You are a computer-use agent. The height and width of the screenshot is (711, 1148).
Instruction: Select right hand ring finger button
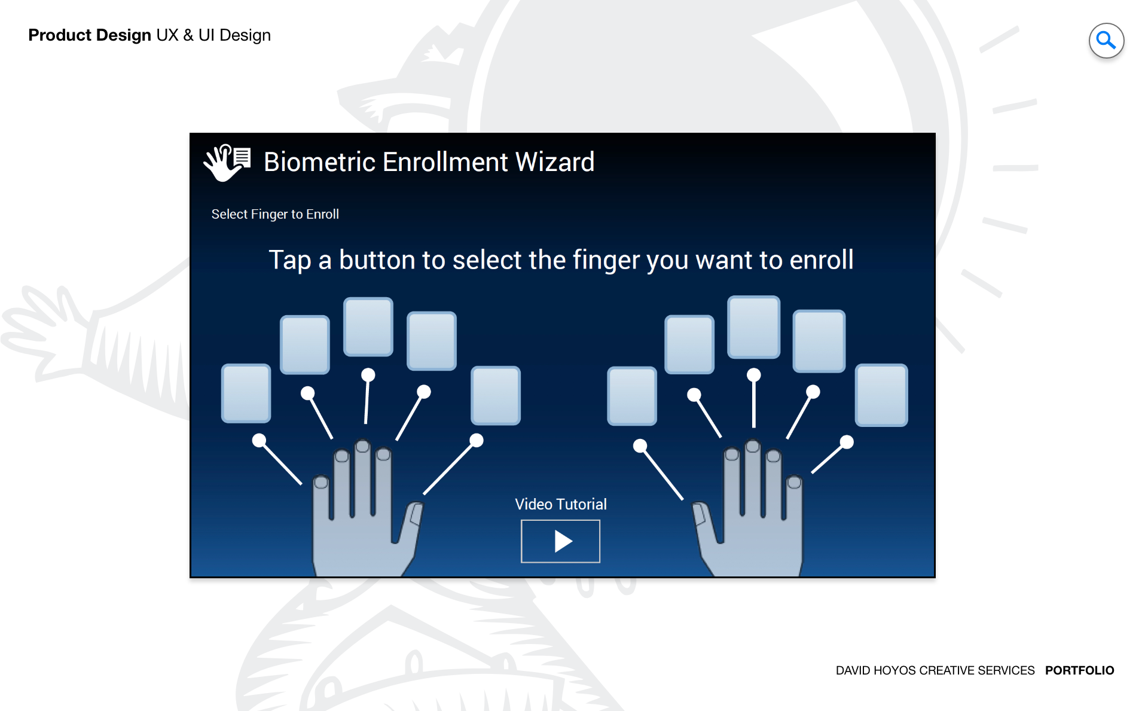tap(819, 341)
